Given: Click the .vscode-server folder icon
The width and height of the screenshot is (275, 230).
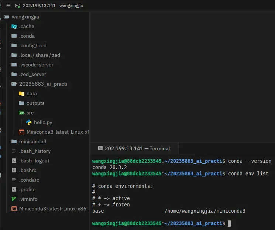Looking at the screenshot, I should click(14, 65).
